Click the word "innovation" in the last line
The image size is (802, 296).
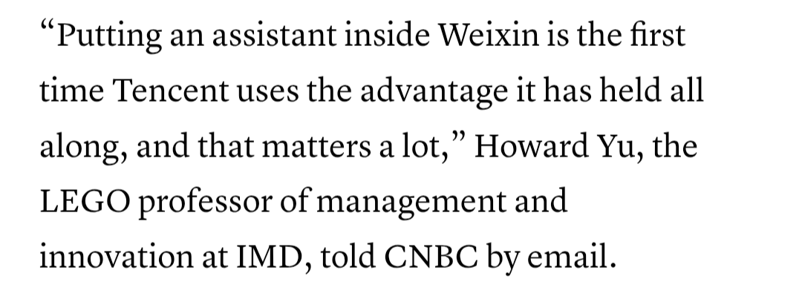[x=117, y=256]
